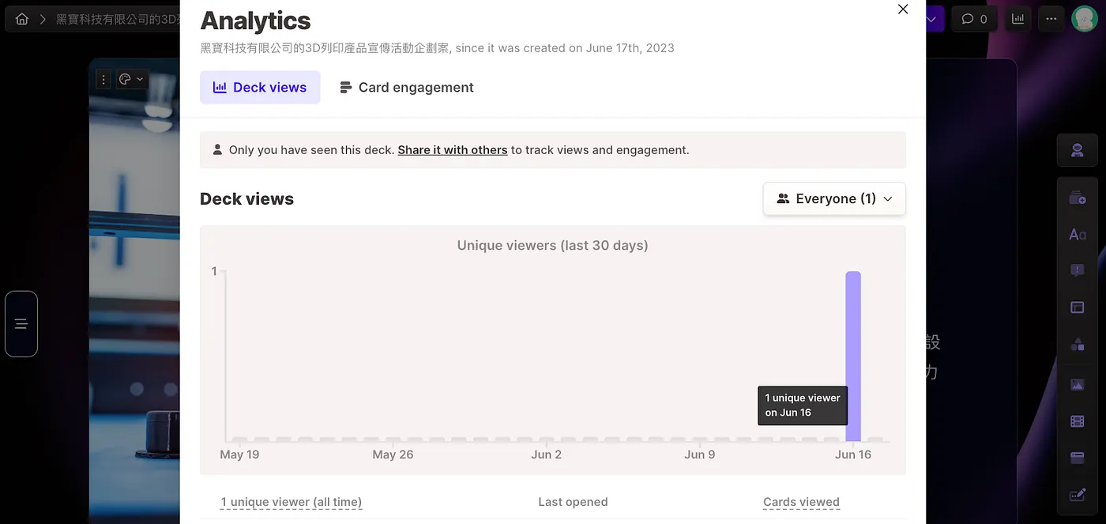The image size is (1106, 524).
Task: Open the image insert tool
Action: (1078, 385)
